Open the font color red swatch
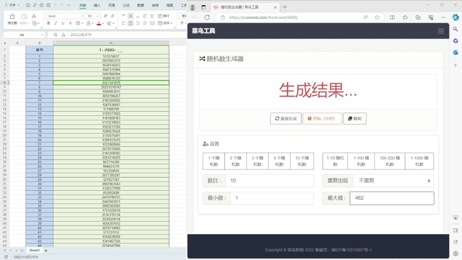Image resolution: width=462 pixels, height=260 pixels. tap(99, 23)
